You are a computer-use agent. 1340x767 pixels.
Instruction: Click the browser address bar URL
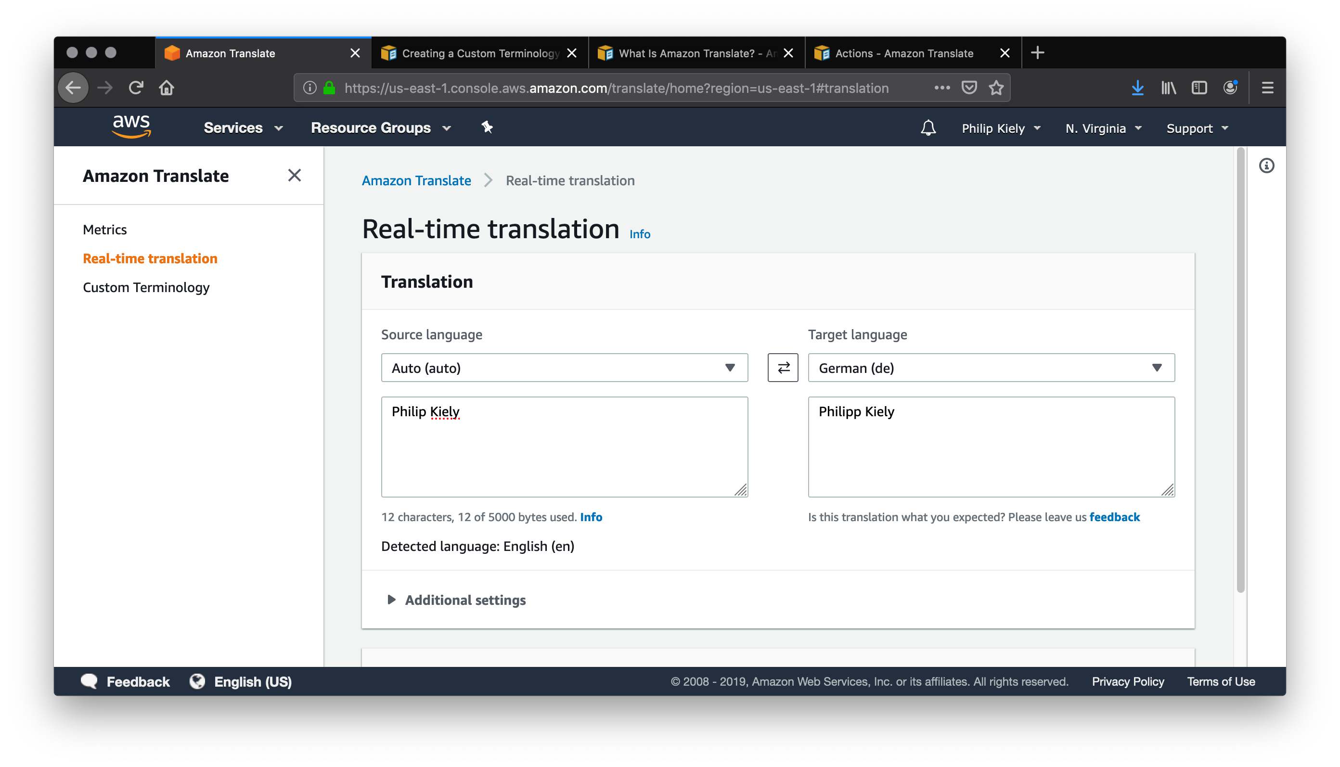pos(617,88)
